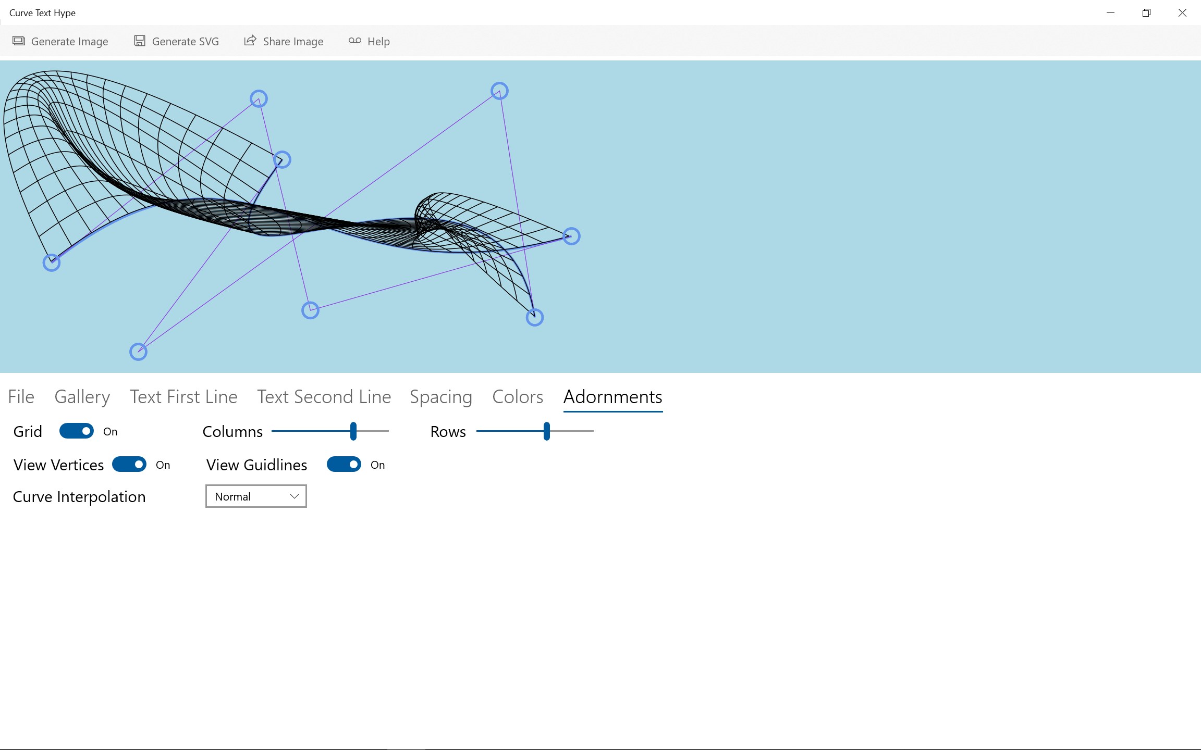Select the rightmost curve vertex handle

click(571, 236)
